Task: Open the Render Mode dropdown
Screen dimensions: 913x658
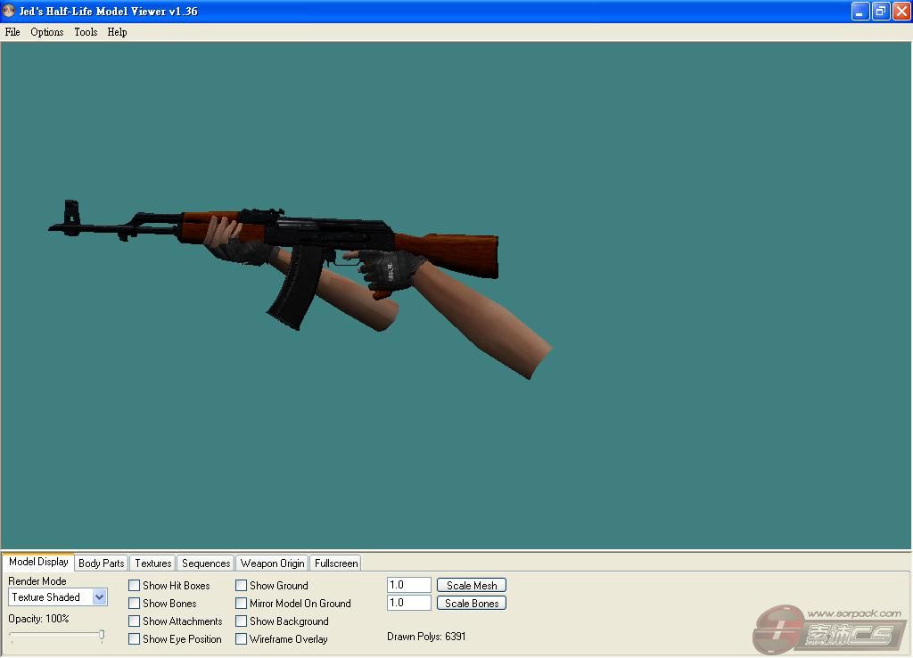Action: pos(99,597)
